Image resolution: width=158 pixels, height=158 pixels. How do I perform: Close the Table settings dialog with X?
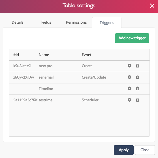tap(152, 6)
